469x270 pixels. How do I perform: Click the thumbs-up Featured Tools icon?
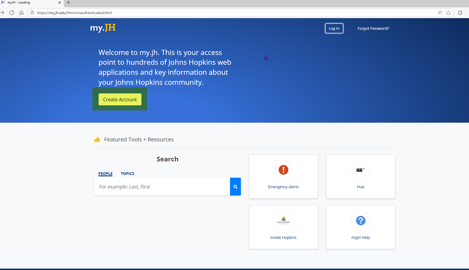point(97,139)
